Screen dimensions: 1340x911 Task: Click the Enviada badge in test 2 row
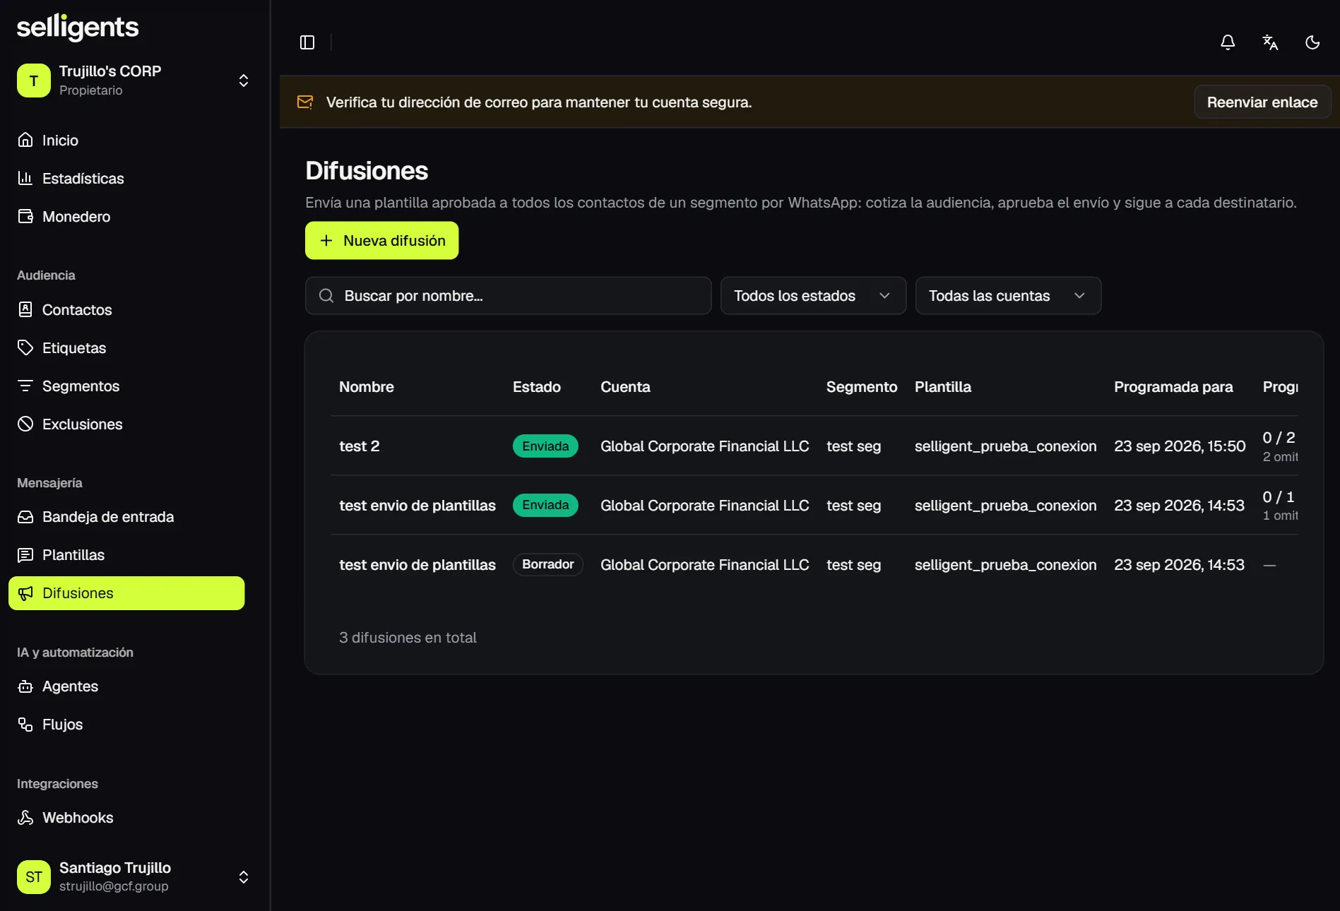click(545, 446)
